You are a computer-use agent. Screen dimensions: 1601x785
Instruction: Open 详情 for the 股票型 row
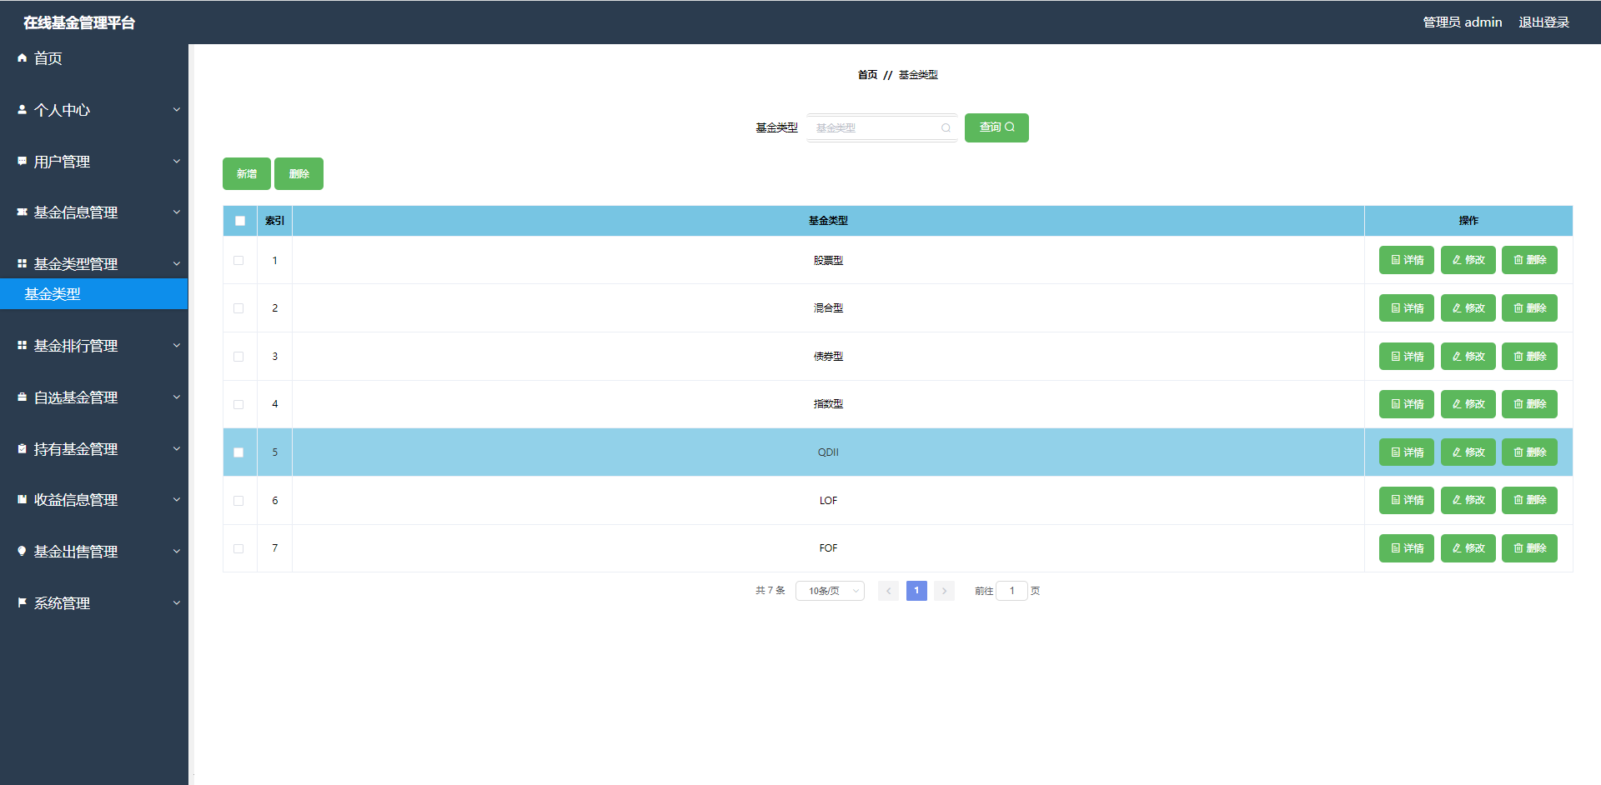pyautogui.click(x=1407, y=260)
